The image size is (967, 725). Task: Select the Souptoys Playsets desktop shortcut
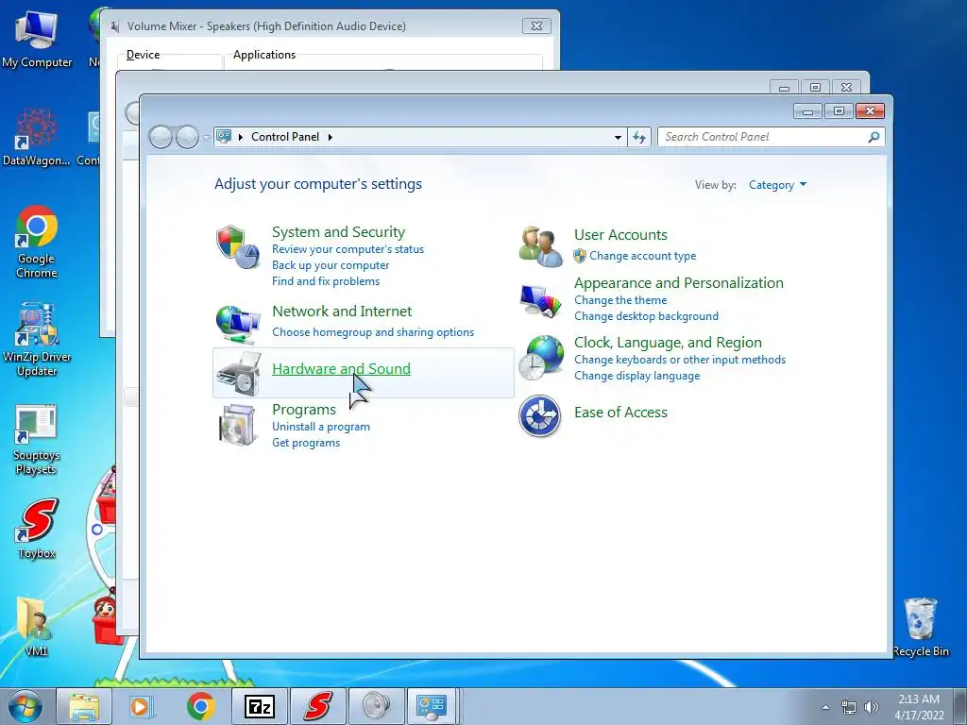(x=37, y=440)
